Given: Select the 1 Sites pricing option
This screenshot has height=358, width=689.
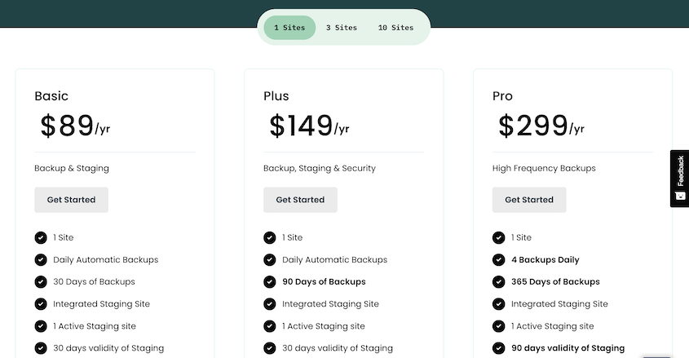Looking at the screenshot, I should coord(289,28).
